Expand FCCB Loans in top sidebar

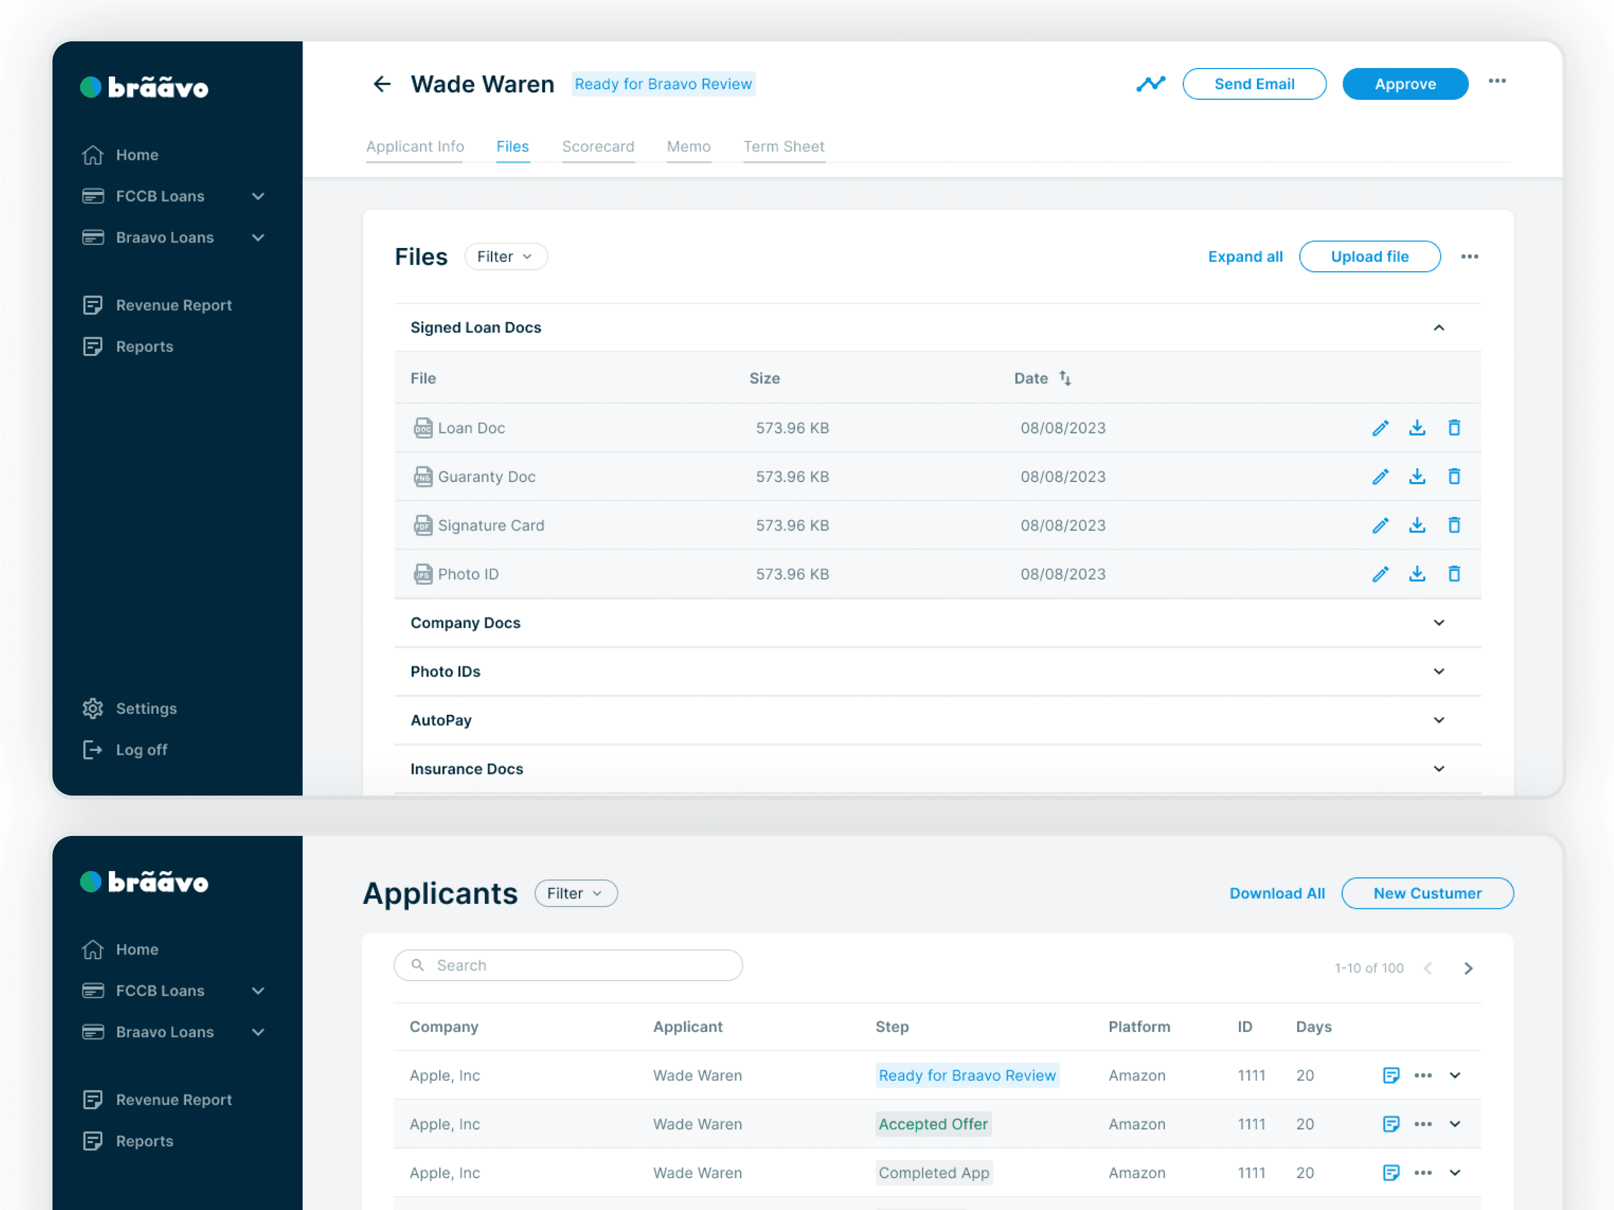[x=258, y=196]
